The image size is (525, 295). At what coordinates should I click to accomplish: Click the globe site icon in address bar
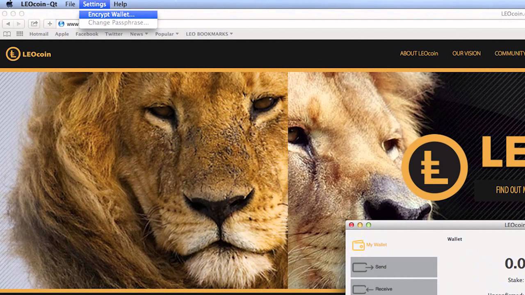click(x=62, y=24)
